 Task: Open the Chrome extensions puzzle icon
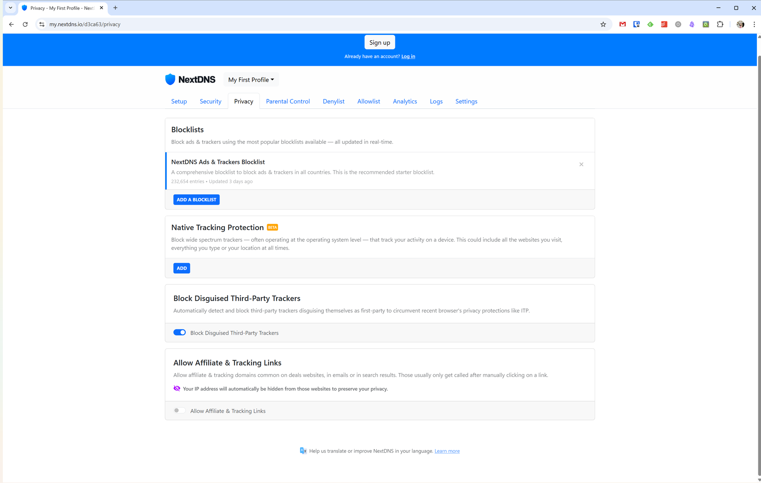coord(720,24)
